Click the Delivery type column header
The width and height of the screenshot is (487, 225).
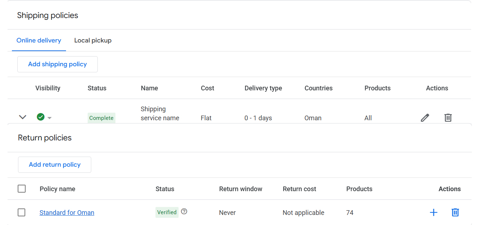click(x=263, y=88)
